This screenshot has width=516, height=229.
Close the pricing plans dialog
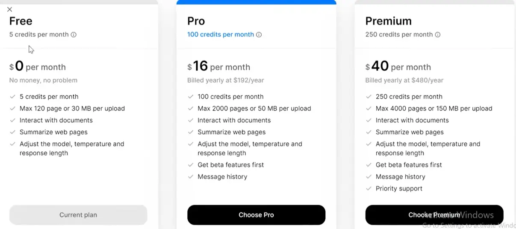pyautogui.click(x=9, y=9)
